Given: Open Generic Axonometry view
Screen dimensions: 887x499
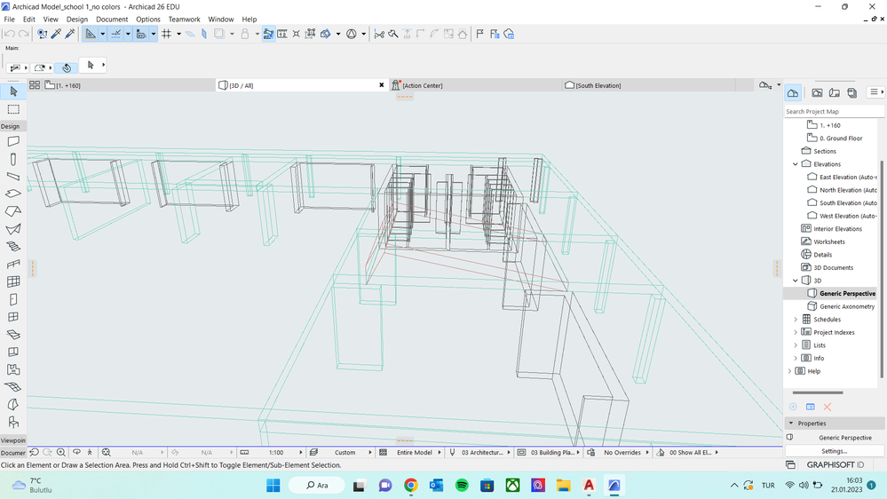Looking at the screenshot, I should [846, 306].
